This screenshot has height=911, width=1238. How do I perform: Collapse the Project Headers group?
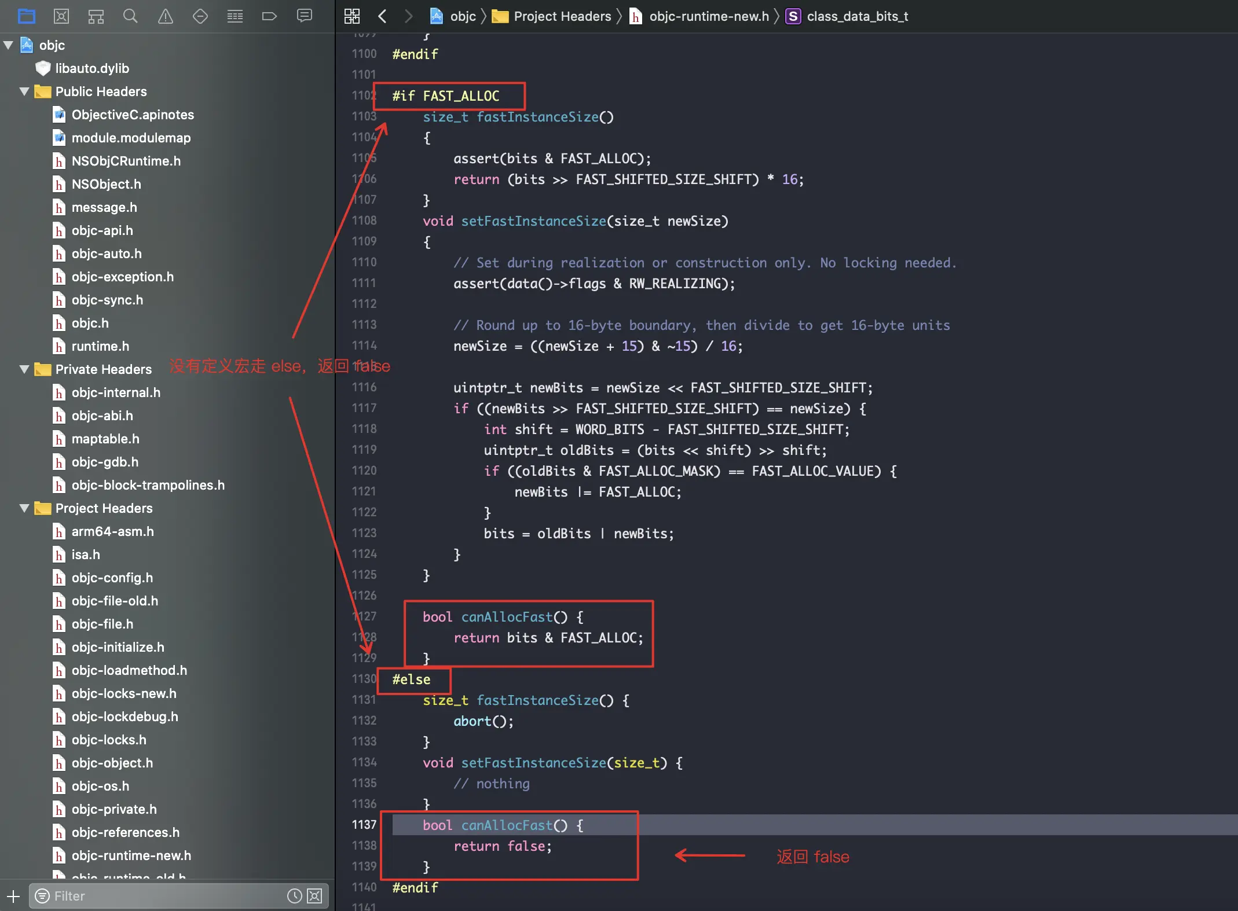click(24, 508)
